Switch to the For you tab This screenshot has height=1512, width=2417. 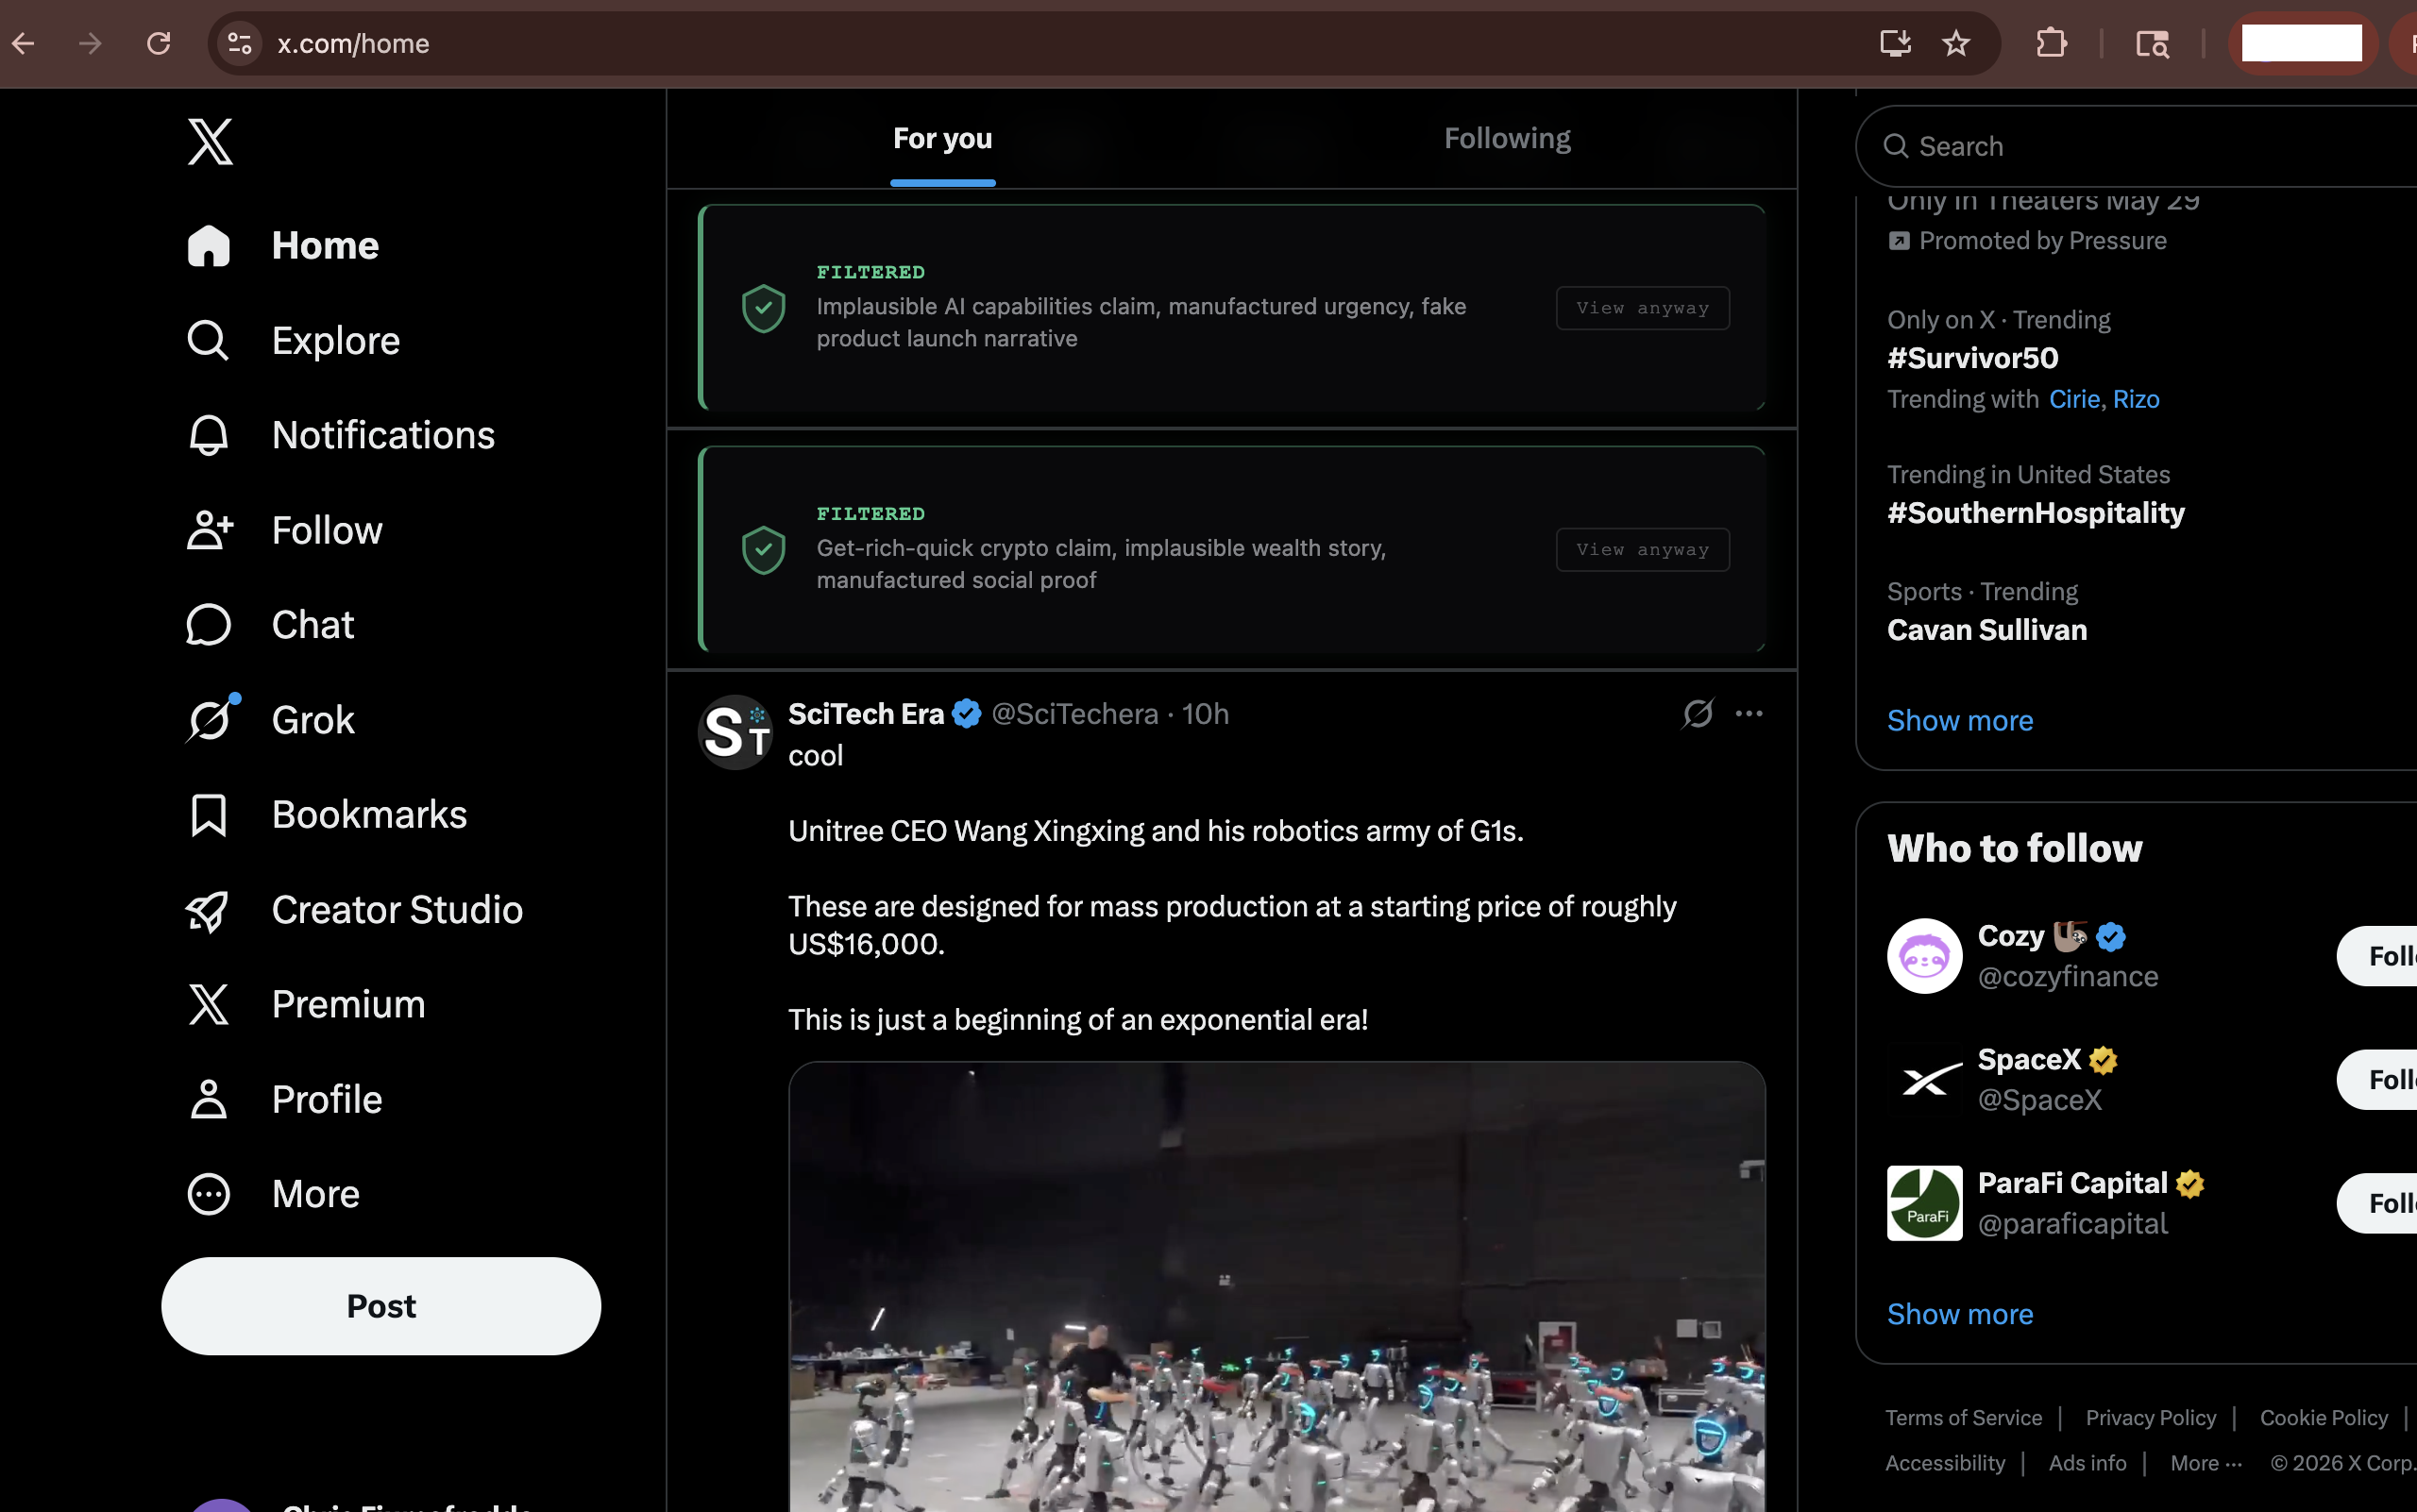942,139
